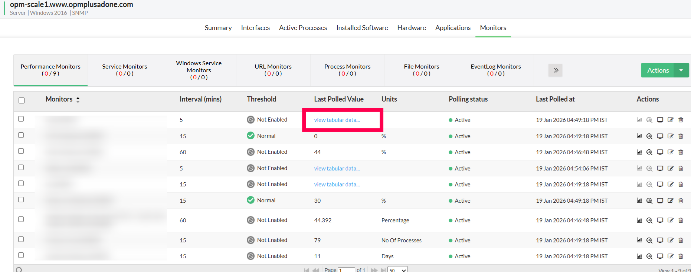Open graph icon for 44.392 Percentage row
Screen dimensions: 691x272
click(639, 220)
